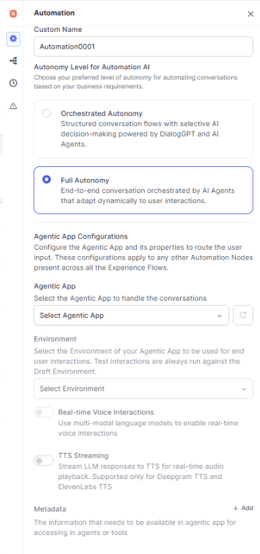Click the chevron in Select Agentic App field

coord(220,316)
